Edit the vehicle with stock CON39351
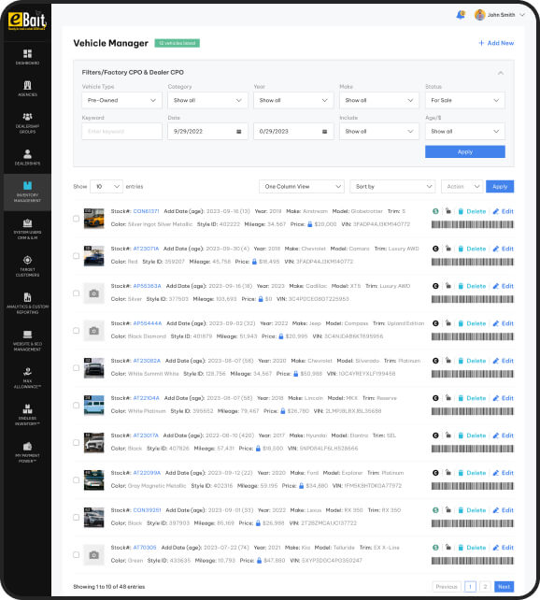This screenshot has width=540, height=600. click(504, 510)
